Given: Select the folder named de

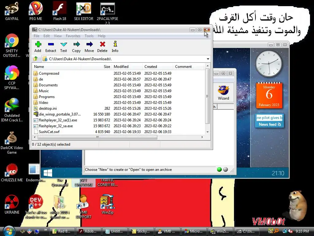Looking at the screenshot, I should click(119, 79).
